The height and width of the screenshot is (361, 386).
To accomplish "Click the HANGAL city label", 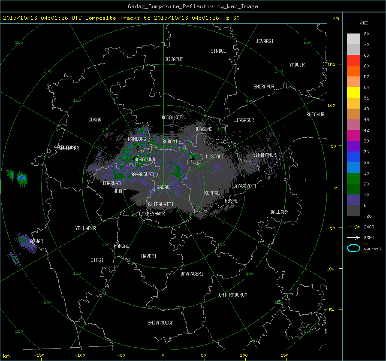I will coord(121,246).
